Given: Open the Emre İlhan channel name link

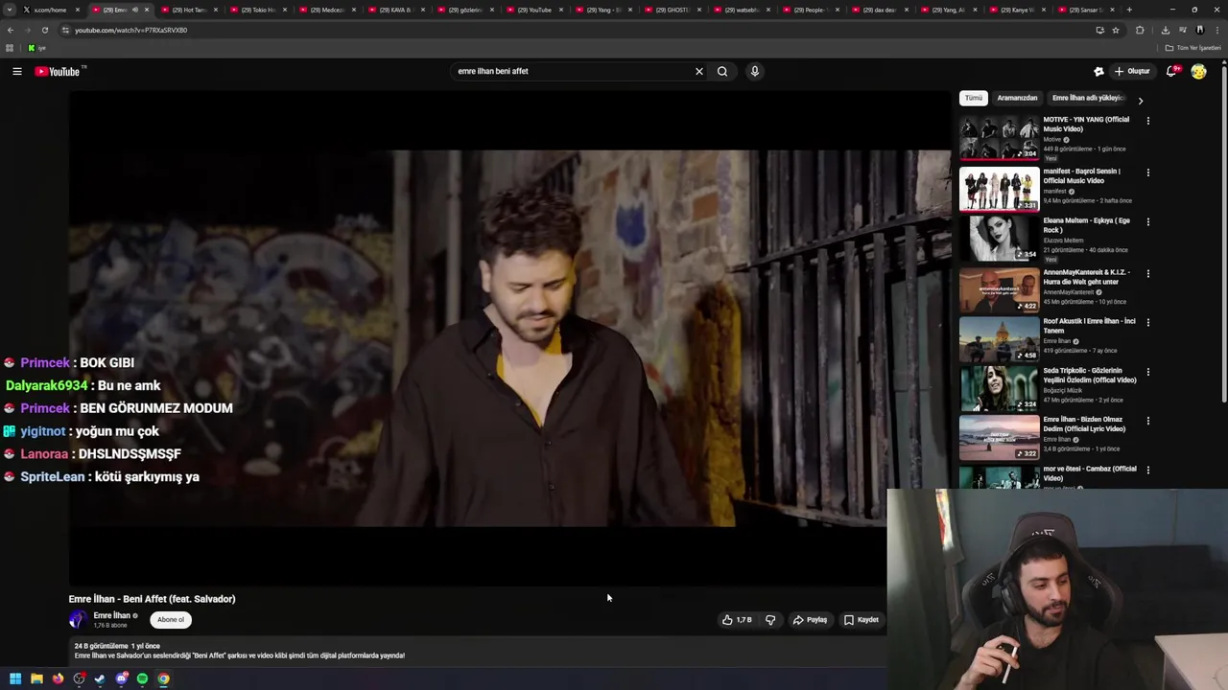Looking at the screenshot, I should pos(111,615).
